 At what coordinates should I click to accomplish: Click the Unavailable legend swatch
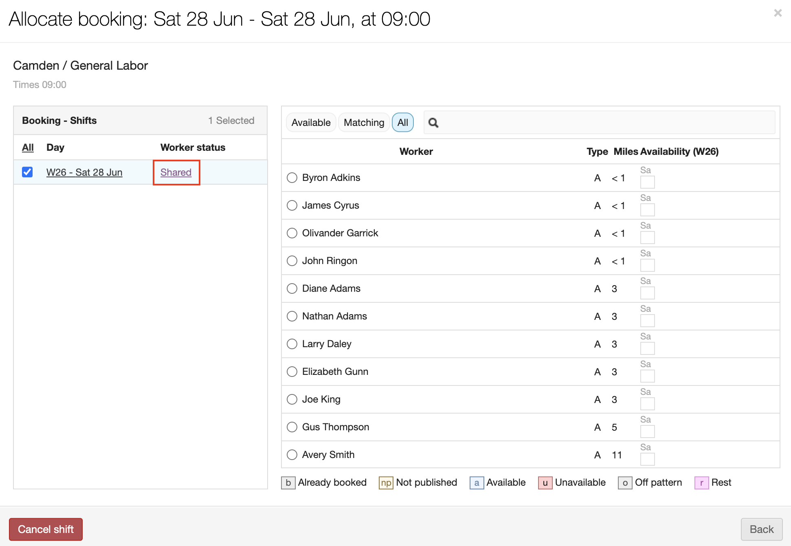click(x=545, y=483)
